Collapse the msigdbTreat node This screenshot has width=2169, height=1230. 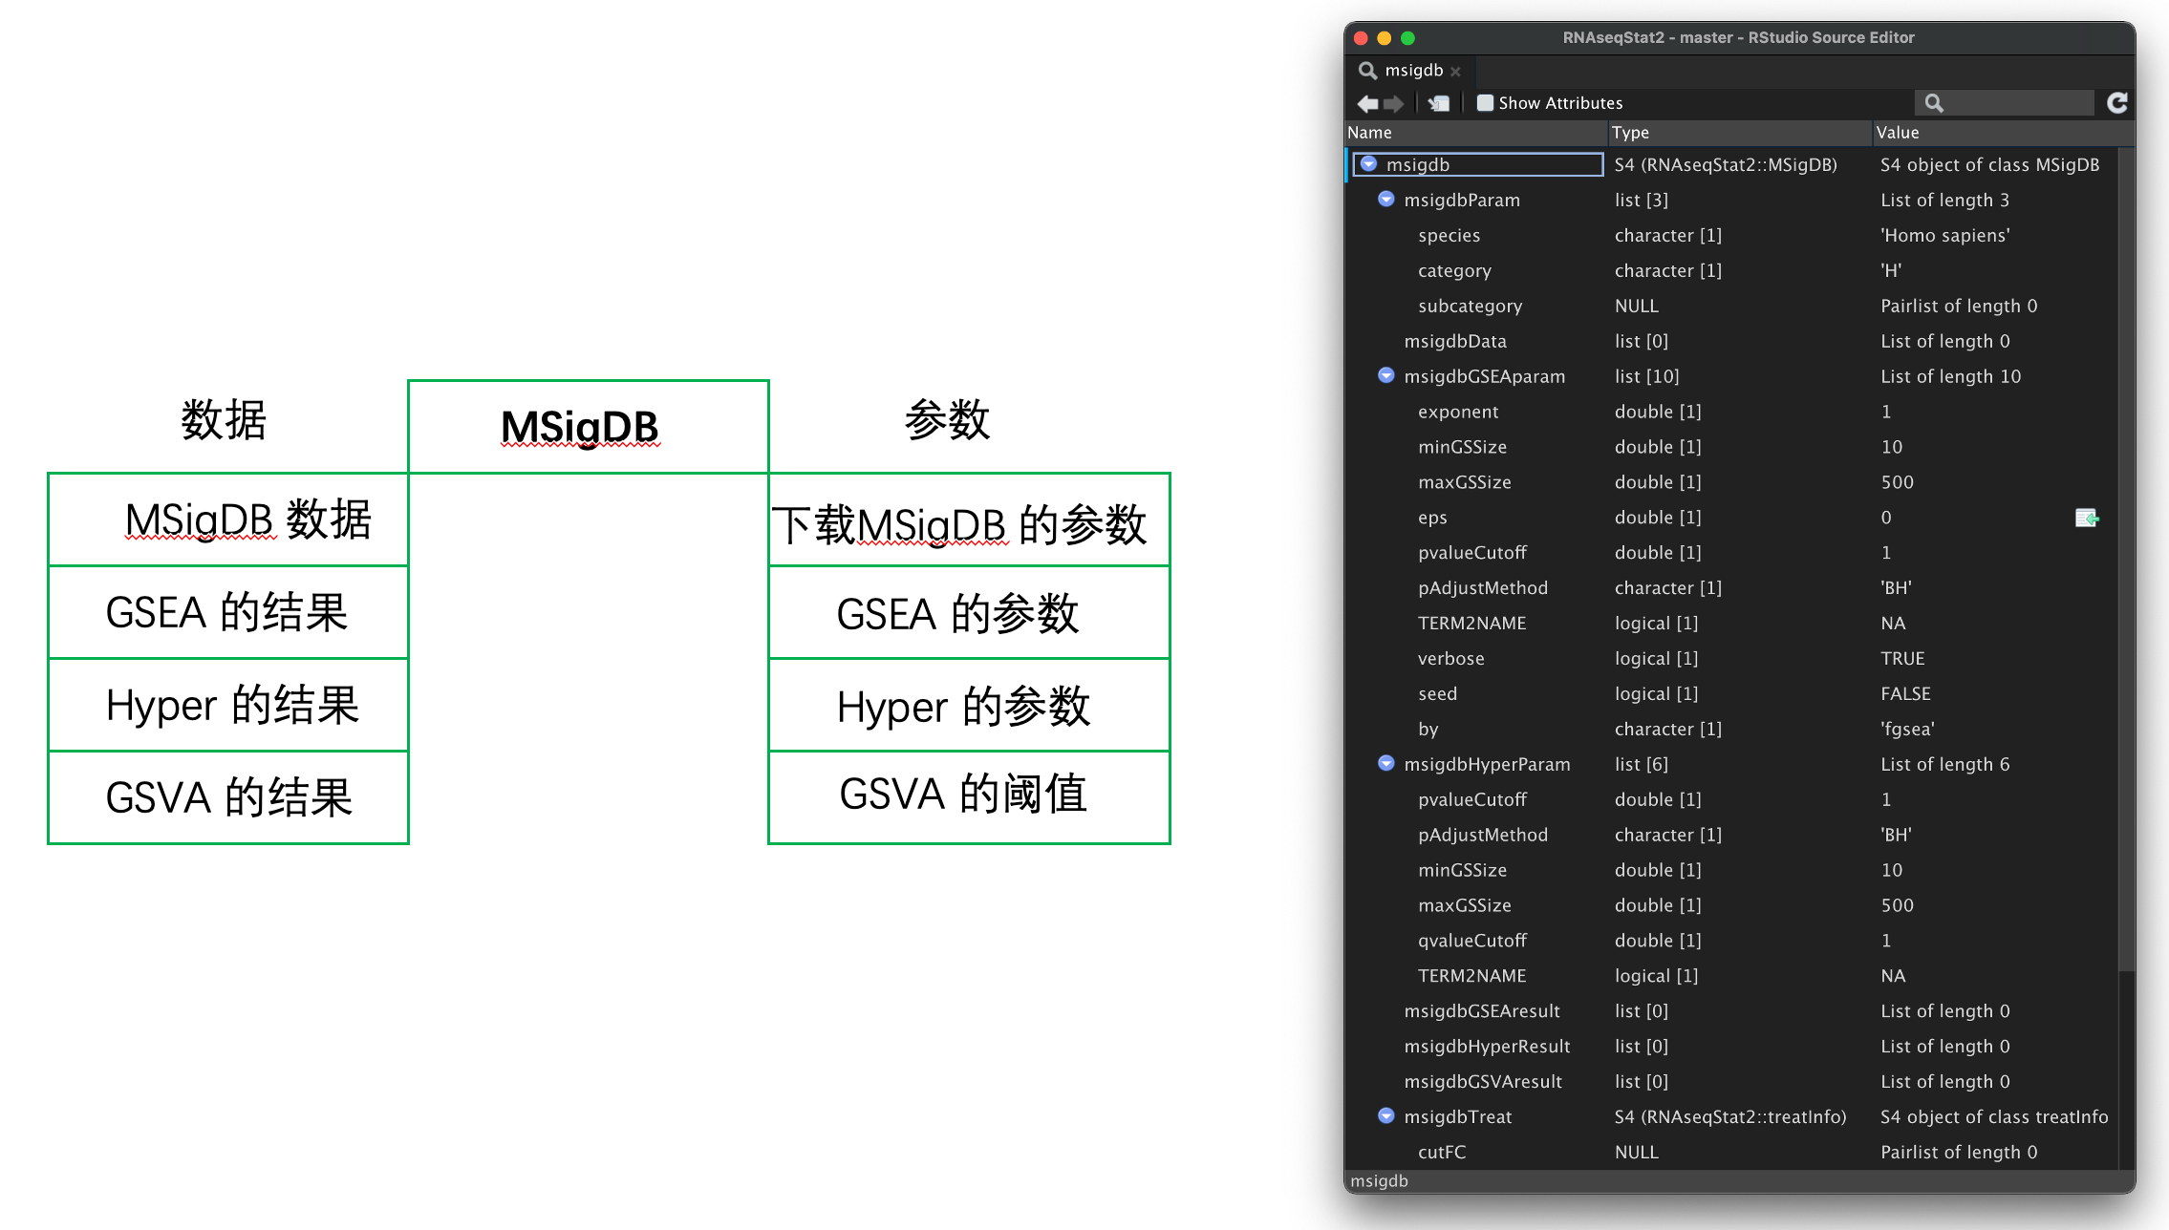(x=1386, y=1116)
